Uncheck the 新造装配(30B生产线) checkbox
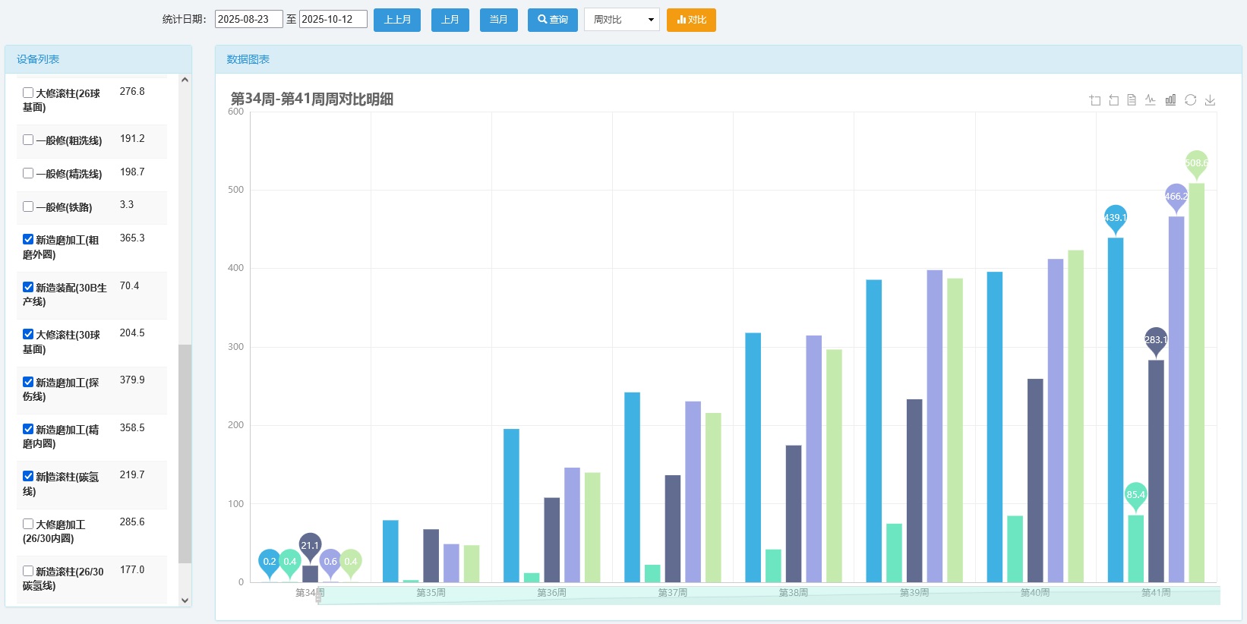 pyautogui.click(x=28, y=287)
